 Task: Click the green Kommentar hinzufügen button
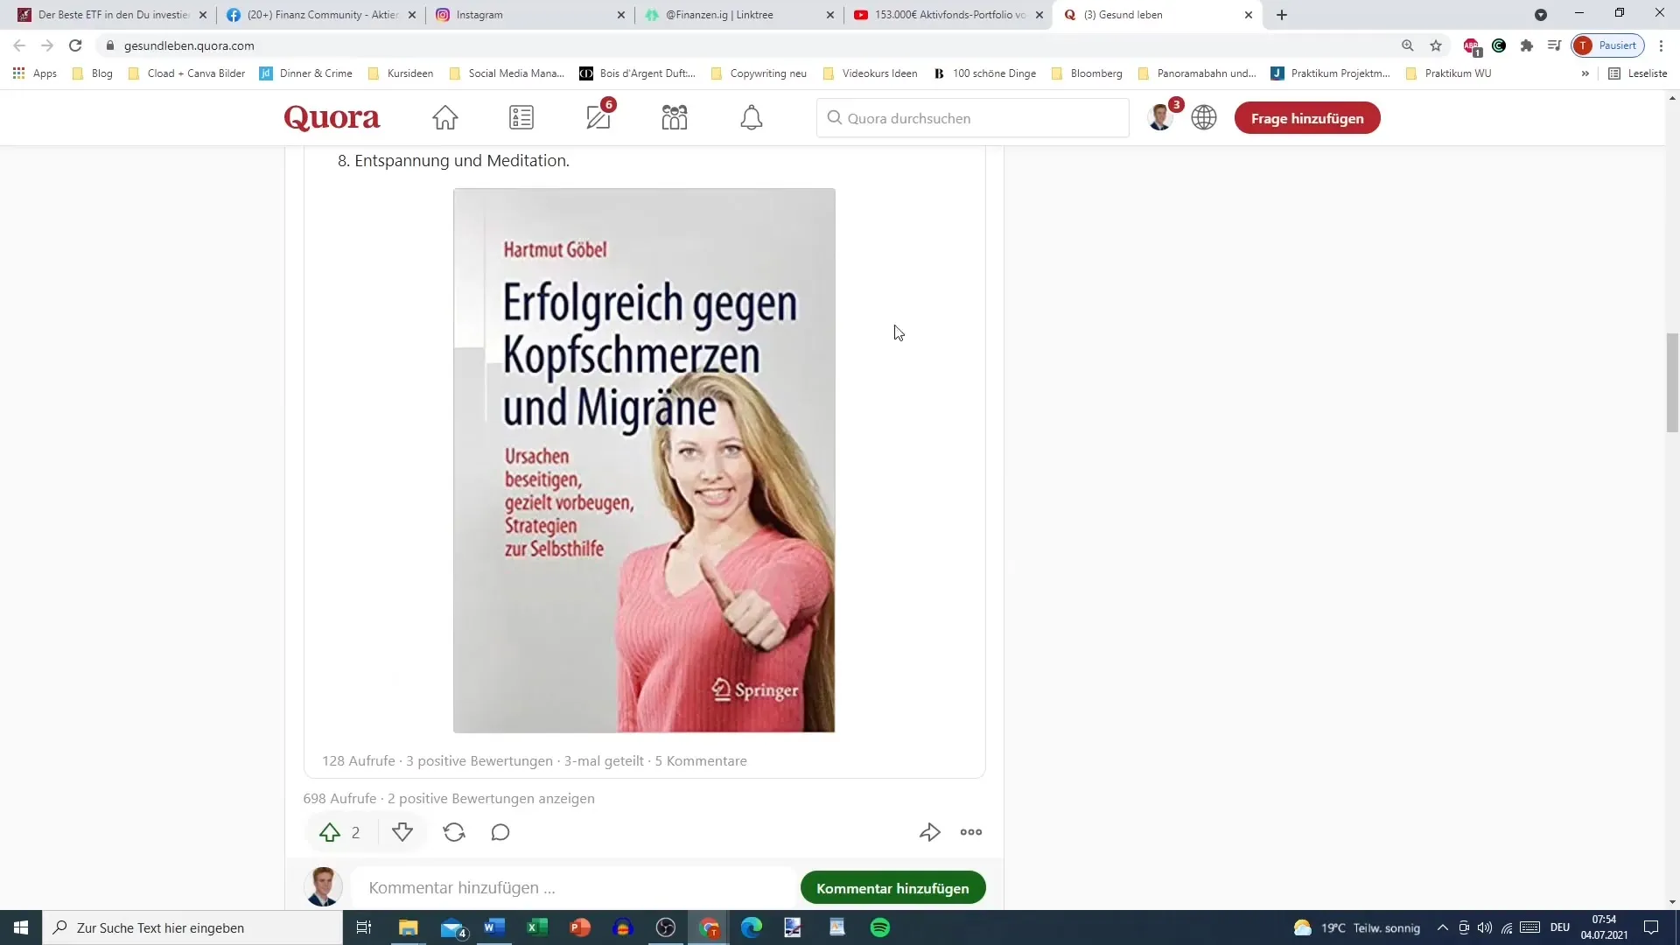[892, 888]
